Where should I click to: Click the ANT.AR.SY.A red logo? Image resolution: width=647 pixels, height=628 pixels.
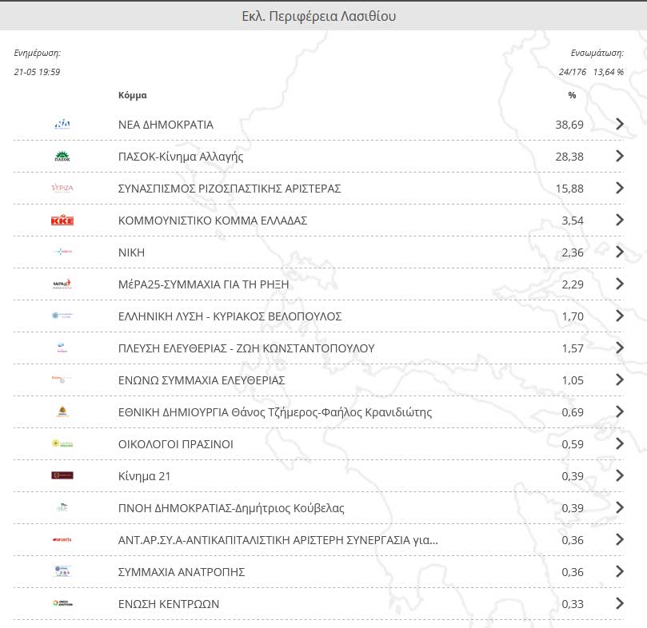[x=62, y=539]
